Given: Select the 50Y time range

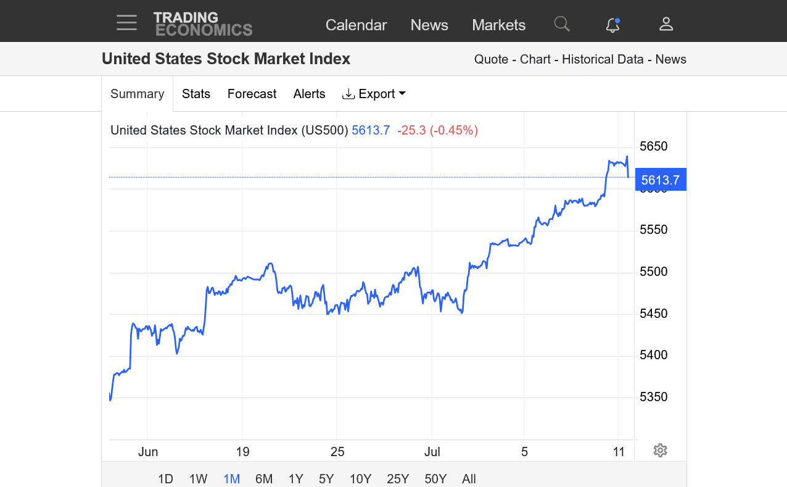Looking at the screenshot, I should (435, 479).
